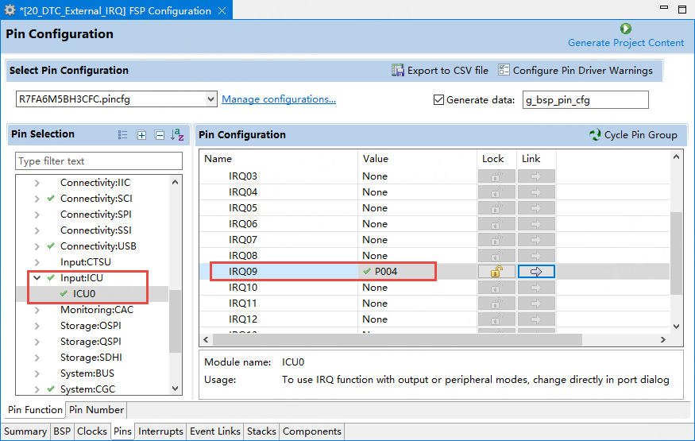The height and width of the screenshot is (441, 695).
Task: Select the System:CGC tree item
Action: pyautogui.click(x=89, y=389)
